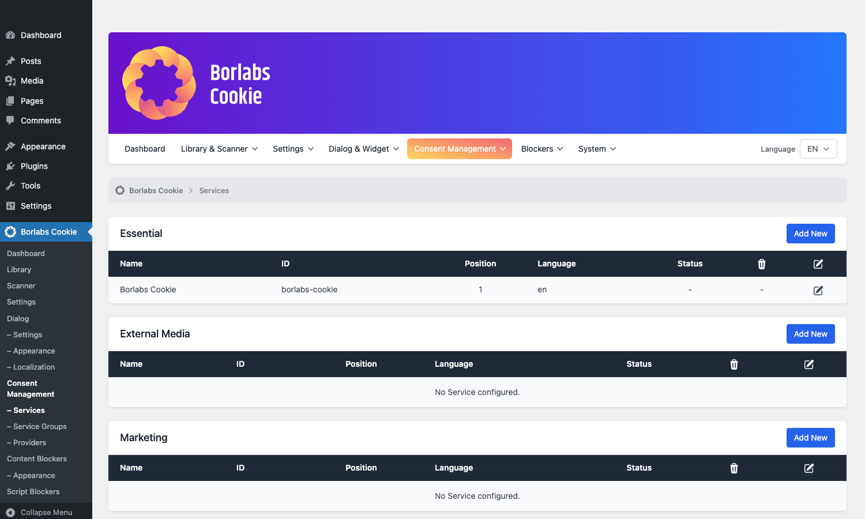Open the Consent Management menu tab
This screenshot has width=865, height=519.
point(460,149)
